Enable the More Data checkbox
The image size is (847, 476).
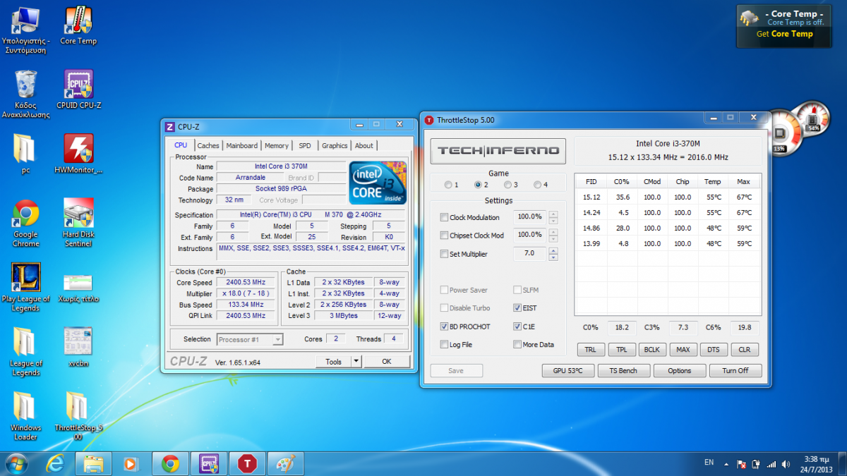(517, 345)
